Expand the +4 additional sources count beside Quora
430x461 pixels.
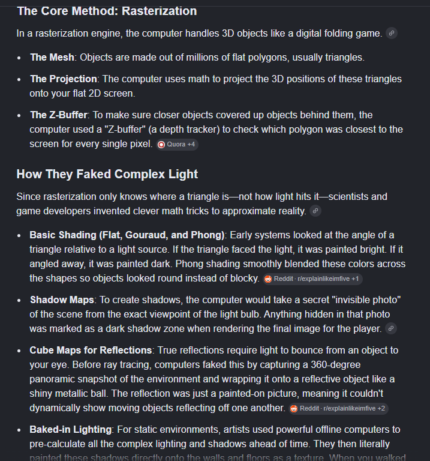pyautogui.click(x=191, y=144)
